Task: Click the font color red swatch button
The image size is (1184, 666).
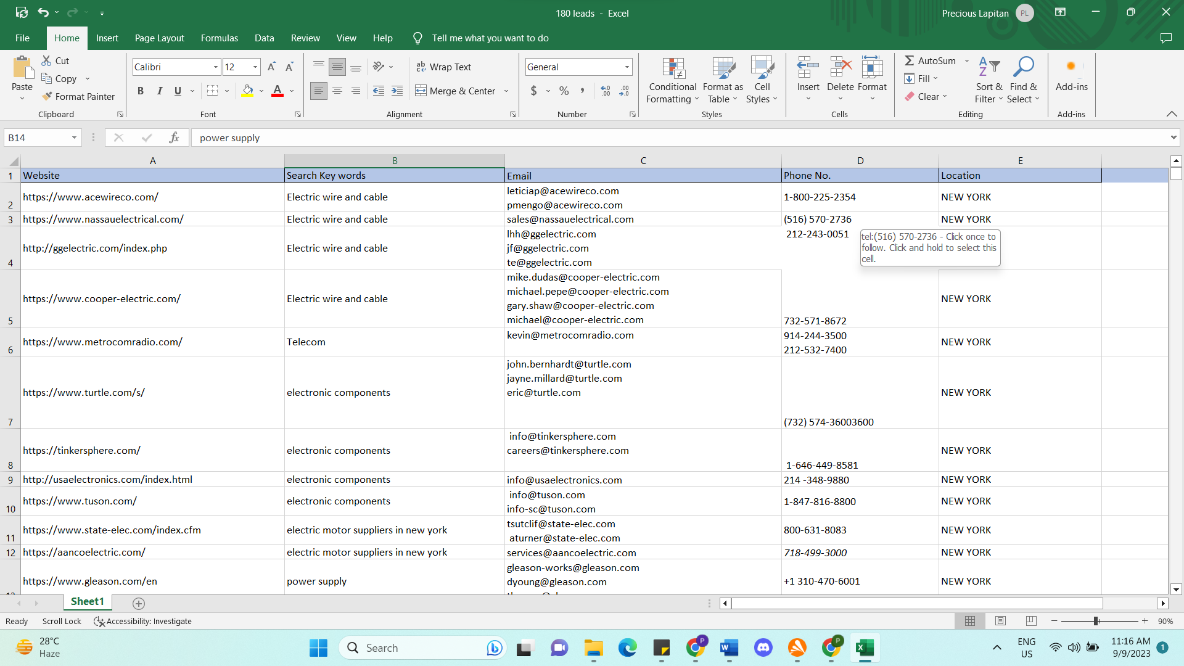Action: pyautogui.click(x=277, y=91)
